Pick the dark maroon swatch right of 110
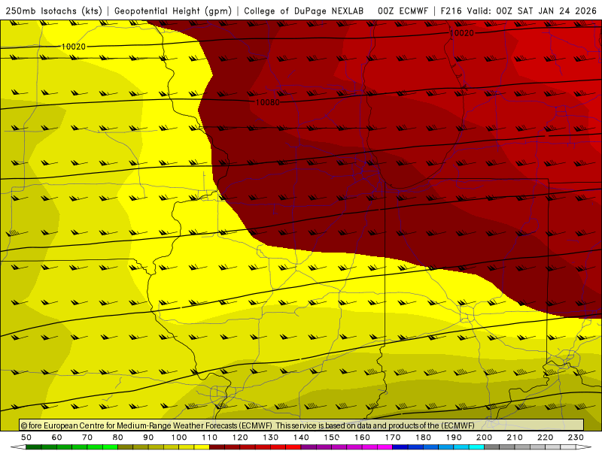 click(x=217, y=447)
